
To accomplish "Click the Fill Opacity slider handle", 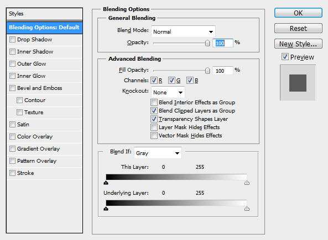I will [x=207, y=71].
